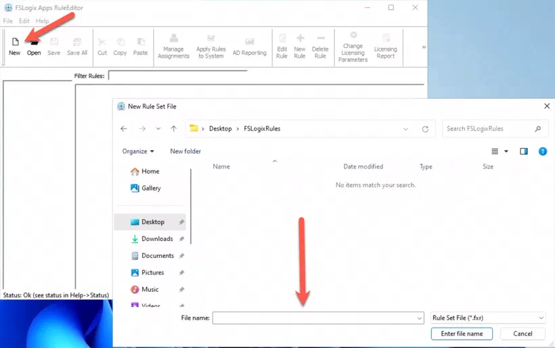Select Documents in navigation pane
Screen dimensions: 555x348
(152, 256)
